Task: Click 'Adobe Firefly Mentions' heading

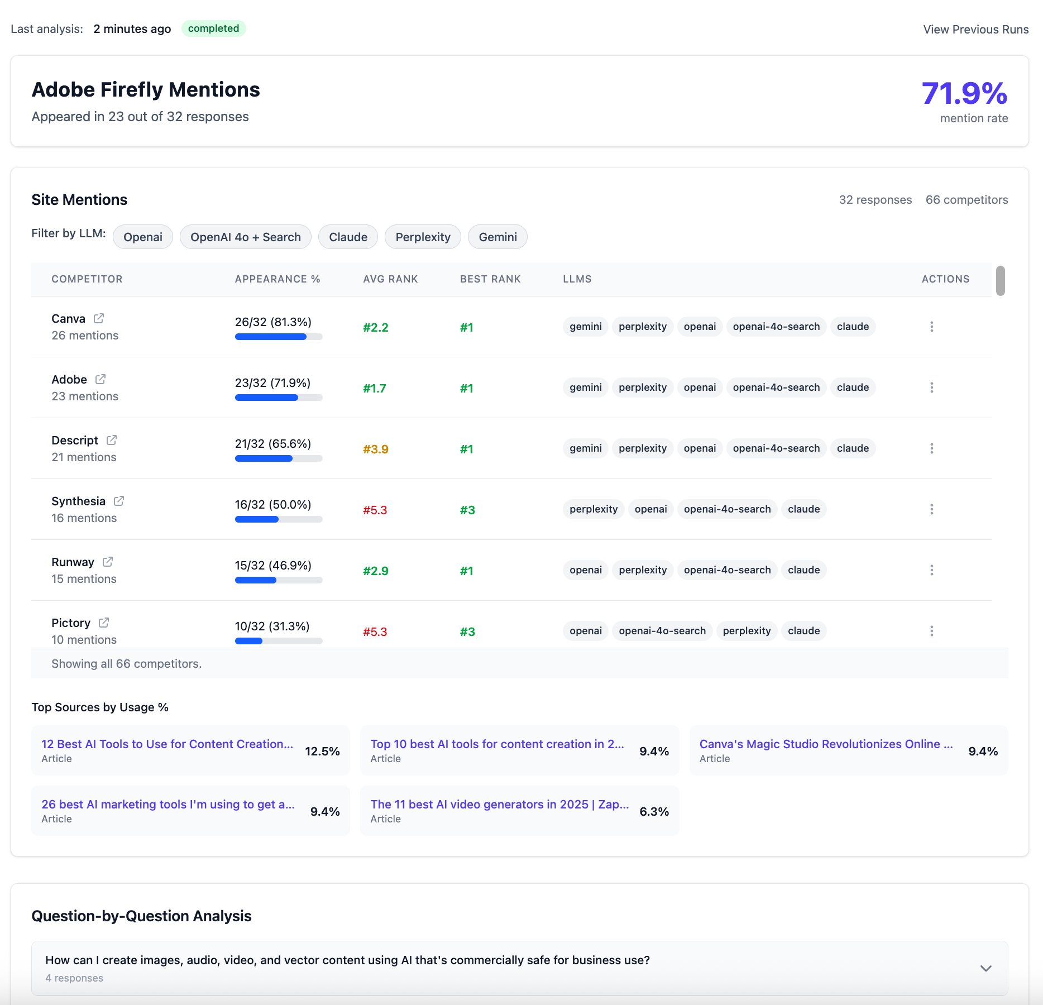Action: point(146,90)
